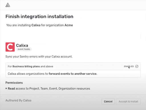
Task: Click the 'Finish integration installation' heading
Action: coord(39,17)
